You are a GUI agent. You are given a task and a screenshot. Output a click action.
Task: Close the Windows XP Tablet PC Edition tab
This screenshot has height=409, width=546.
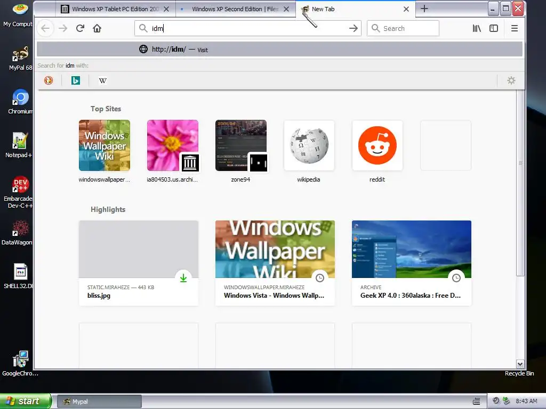pos(166,9)
